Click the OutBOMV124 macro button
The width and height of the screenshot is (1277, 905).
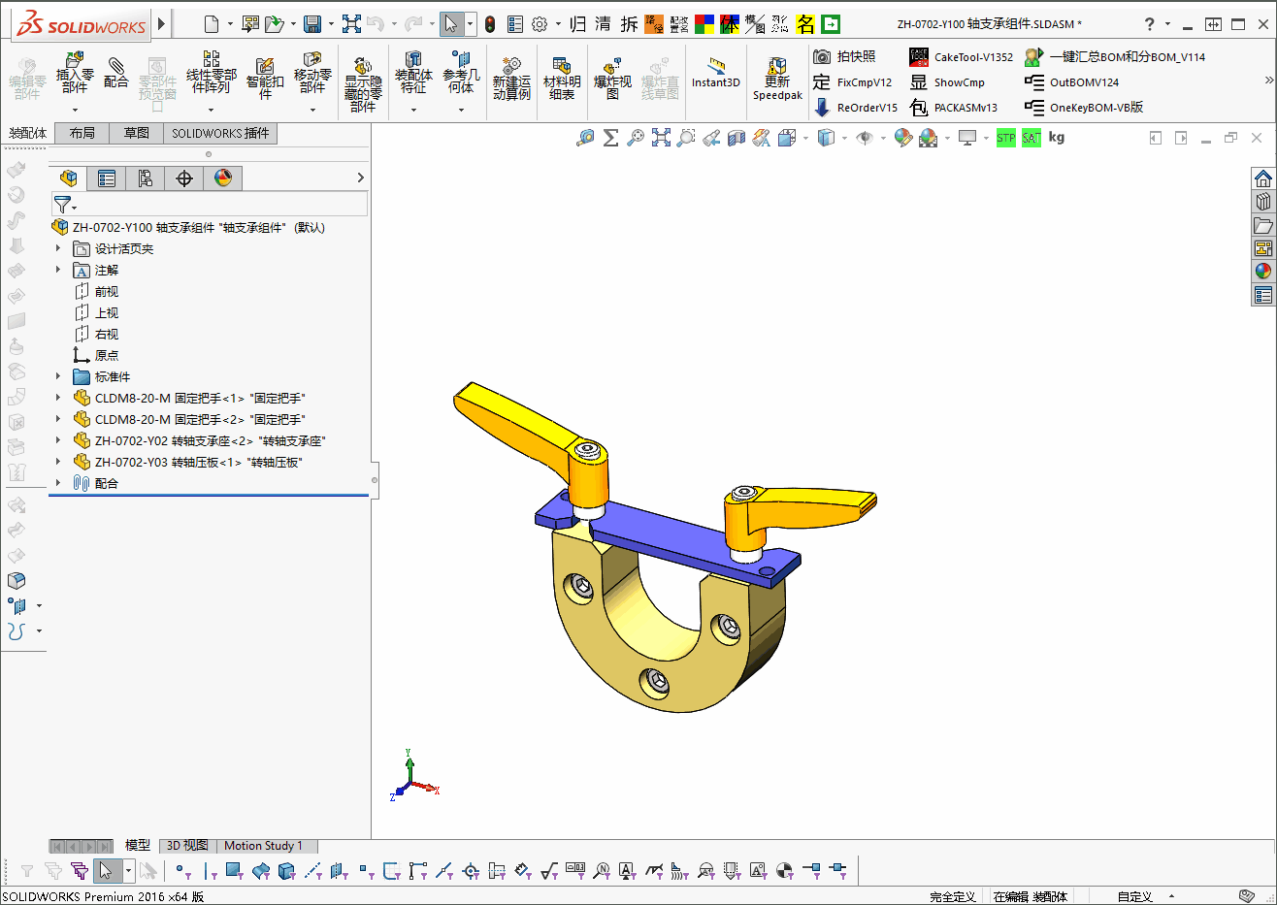click(x=1072, y=82)
